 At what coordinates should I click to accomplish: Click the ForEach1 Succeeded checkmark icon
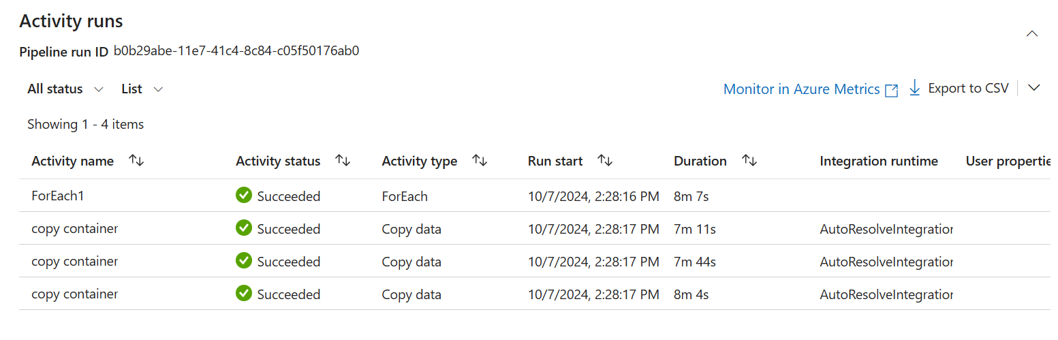[x=244, y=196]
